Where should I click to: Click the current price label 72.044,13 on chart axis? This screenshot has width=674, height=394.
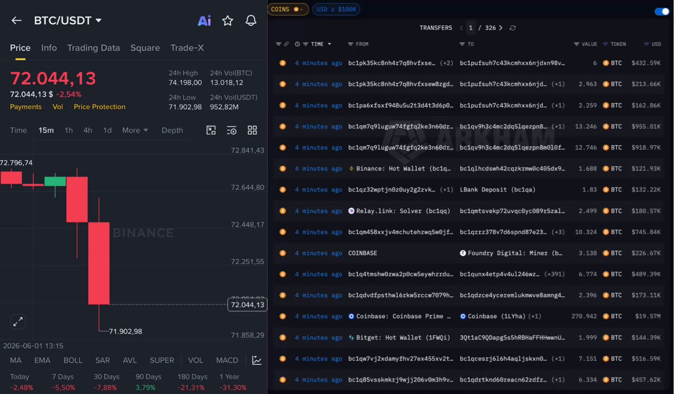(x=247, y=305)
